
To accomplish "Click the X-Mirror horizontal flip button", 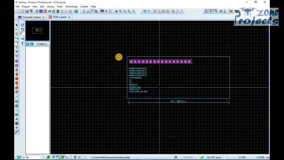I will click(22, 39).
